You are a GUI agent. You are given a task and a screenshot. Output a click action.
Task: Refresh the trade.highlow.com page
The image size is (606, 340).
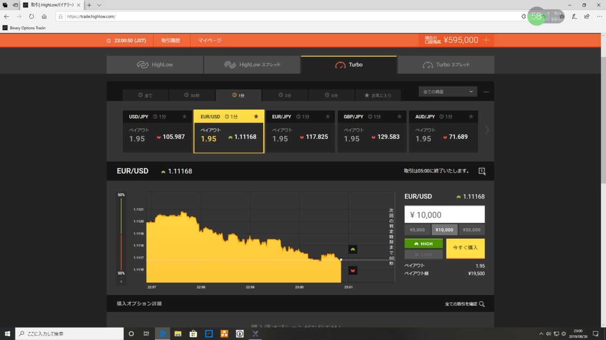click(x=31, y=17)
